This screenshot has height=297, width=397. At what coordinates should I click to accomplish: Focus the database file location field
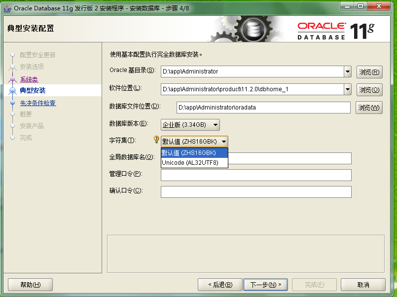click(x=263, y=108)
